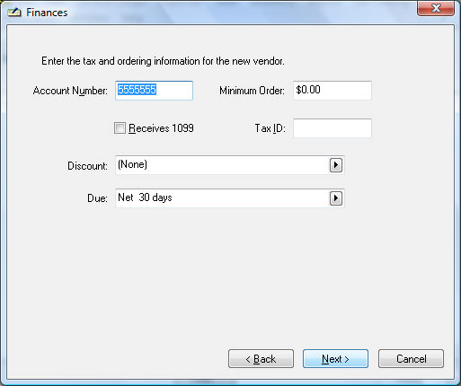Image resolution: width=461 pixels, height=386 pixels.
Task: Click the Discount label
Action: coord(87,166)
